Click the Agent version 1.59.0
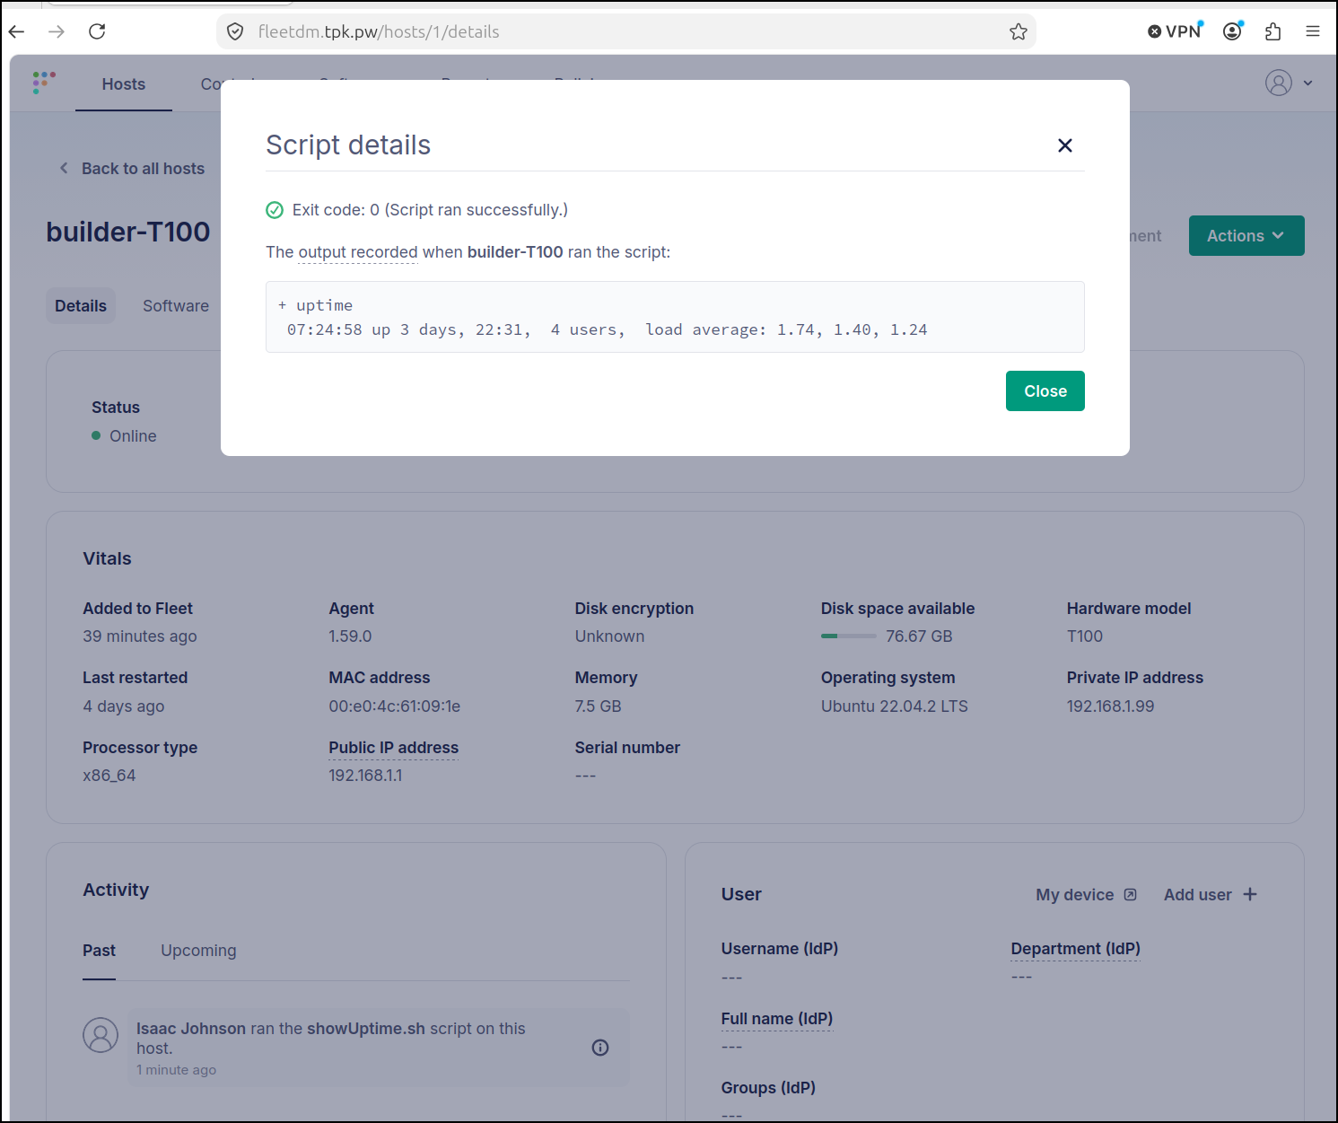The height and width of the screenshot is (1123, 1338). coord(350,636)
